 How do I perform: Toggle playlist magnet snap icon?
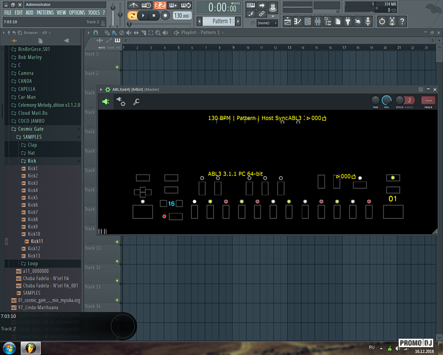click(x=95, y=33)
